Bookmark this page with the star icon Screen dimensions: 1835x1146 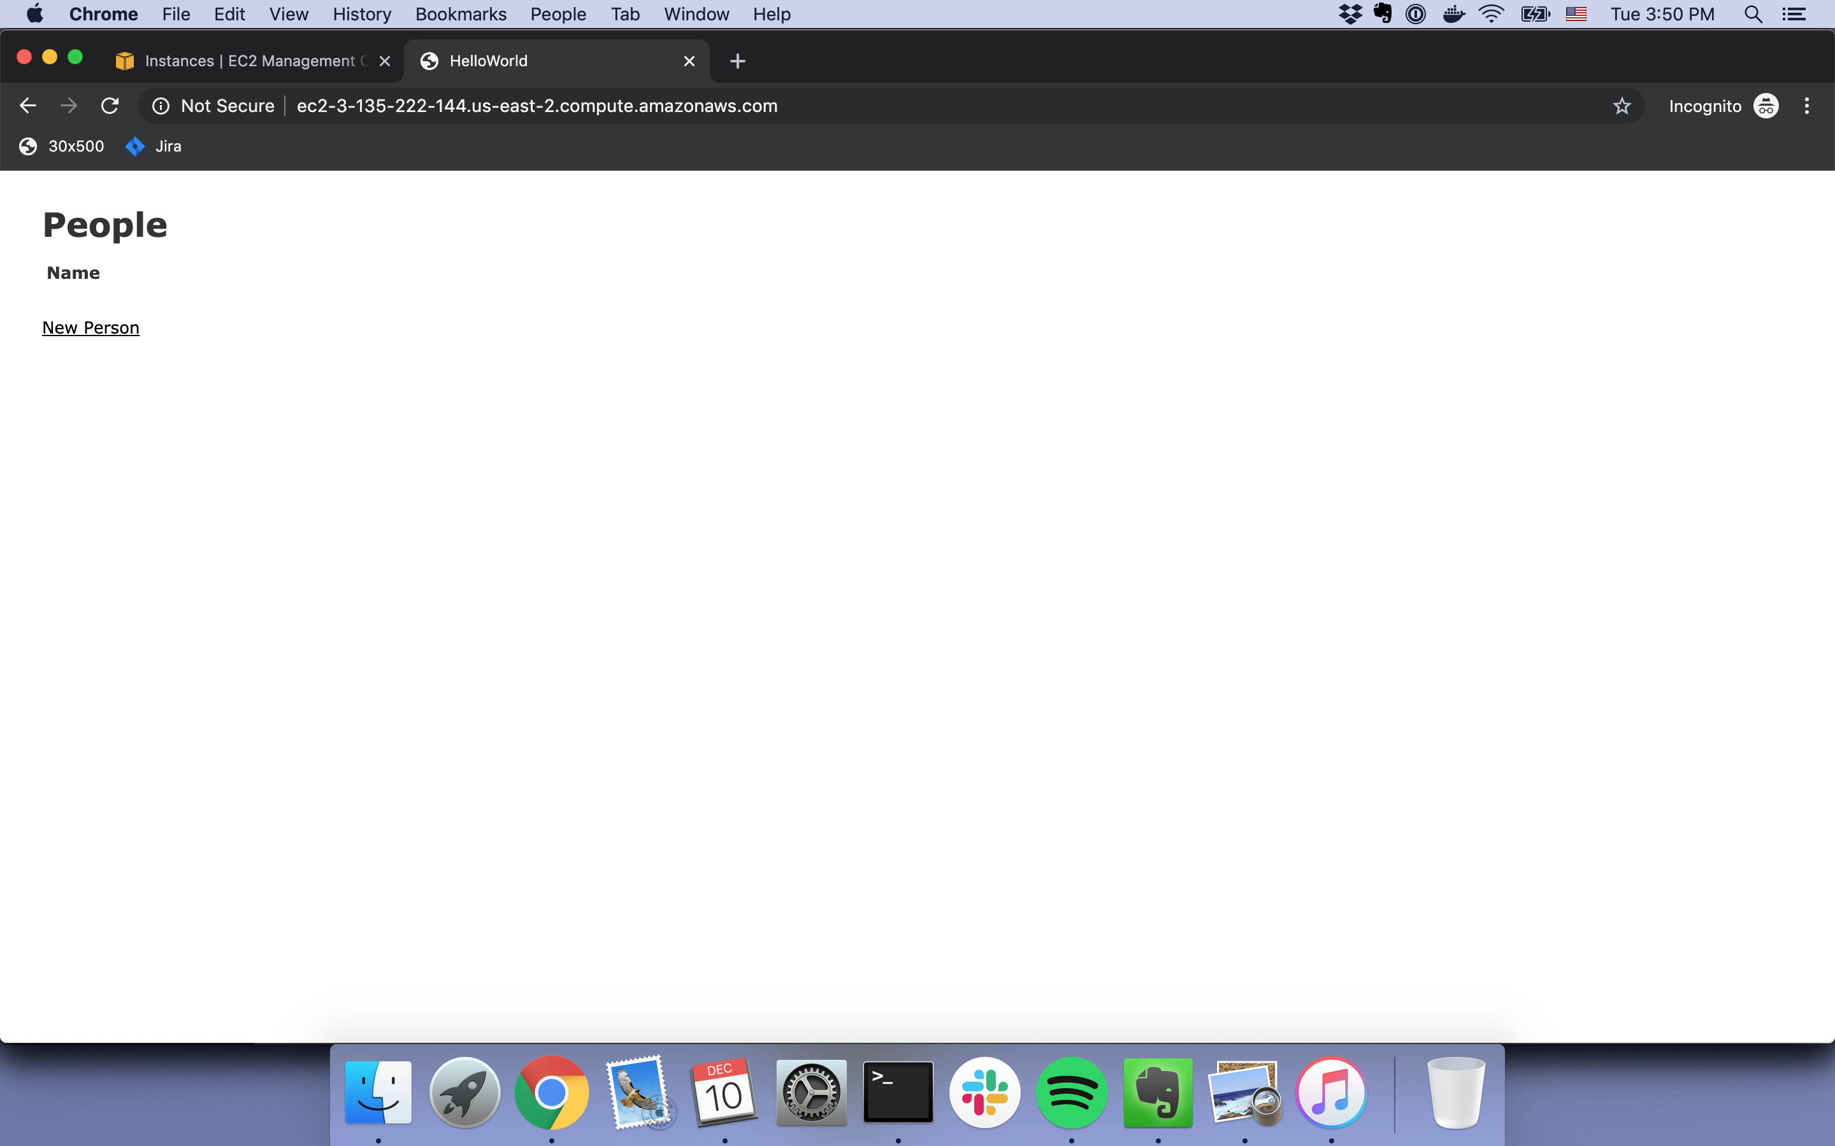1621,106
